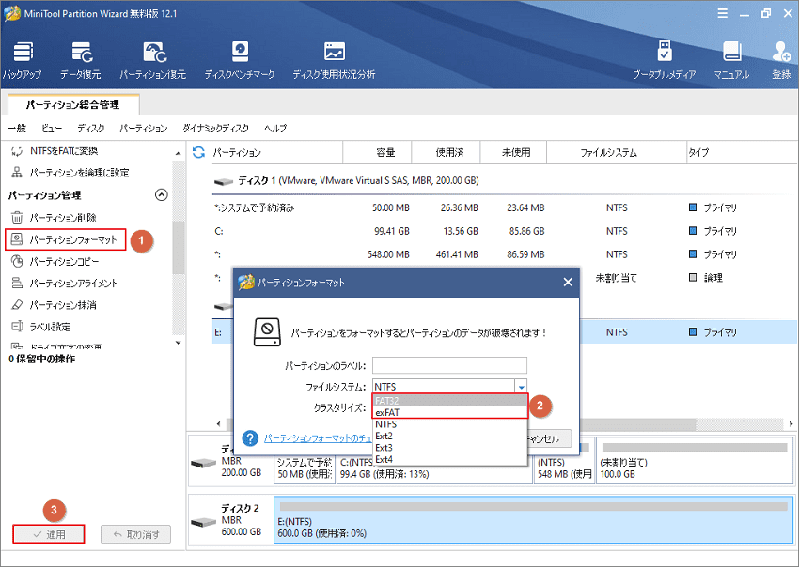Select NTFS option in the dropdown list
Screen dimensions: 799x567
(x=450, y=424)
